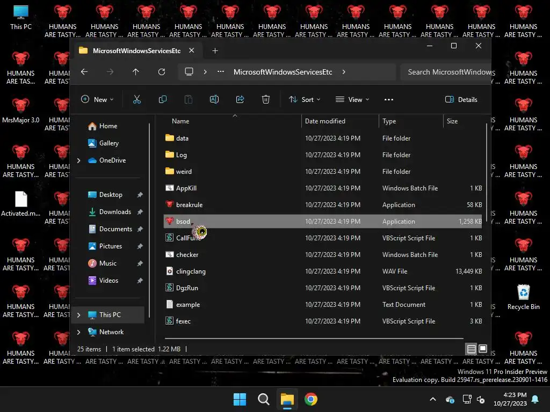Screen dimensions: 550x412
Task: Select the Activated.m... file on desktop
Action: pos(21,204)
